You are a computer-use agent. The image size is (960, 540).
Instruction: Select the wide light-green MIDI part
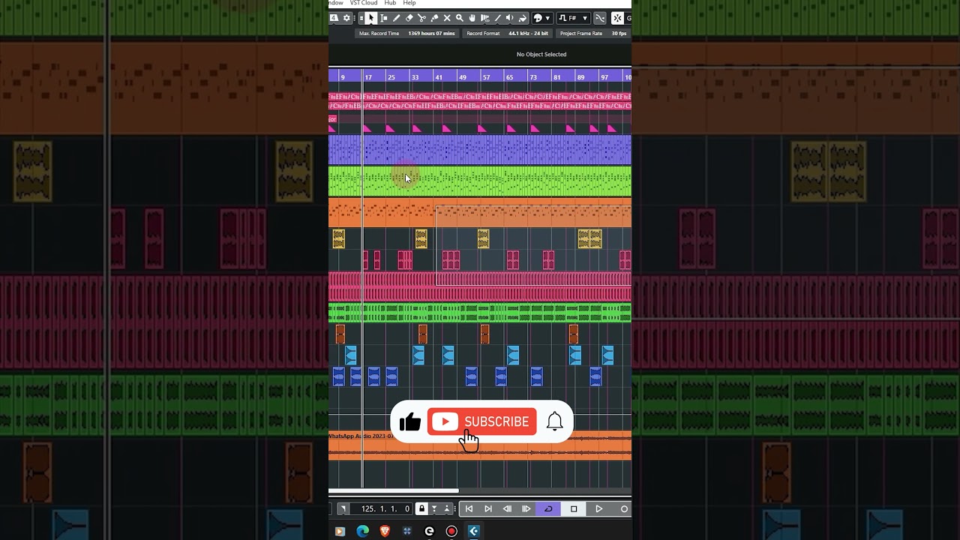click(x=480, y=181)
